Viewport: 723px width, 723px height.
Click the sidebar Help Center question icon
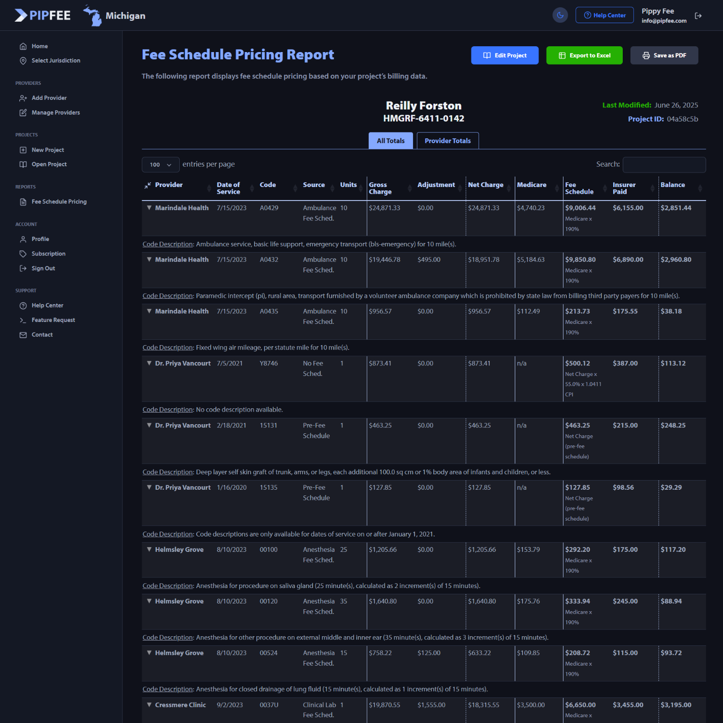point(23,306)
